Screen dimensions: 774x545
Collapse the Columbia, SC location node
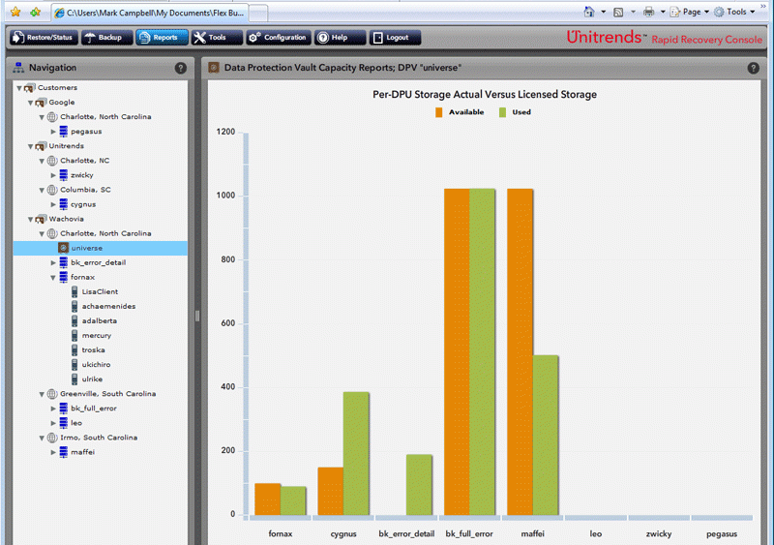click(x=42, y=190)
